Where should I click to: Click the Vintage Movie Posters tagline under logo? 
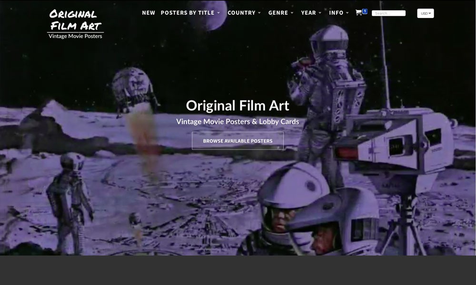(x=75, y=36)
